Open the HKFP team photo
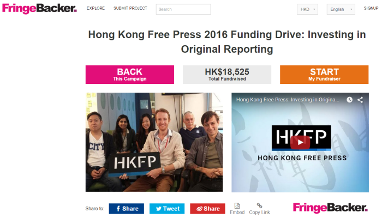The width and height of the screenshot is (382, 218). (154, 142)
